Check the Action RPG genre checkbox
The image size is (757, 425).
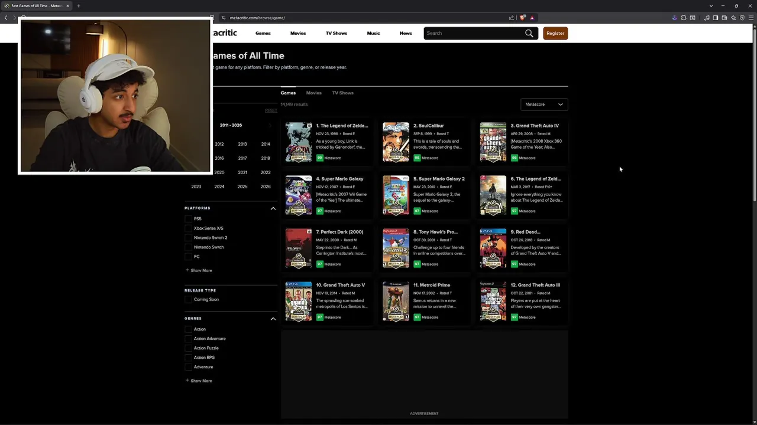[x=188, y=358]
